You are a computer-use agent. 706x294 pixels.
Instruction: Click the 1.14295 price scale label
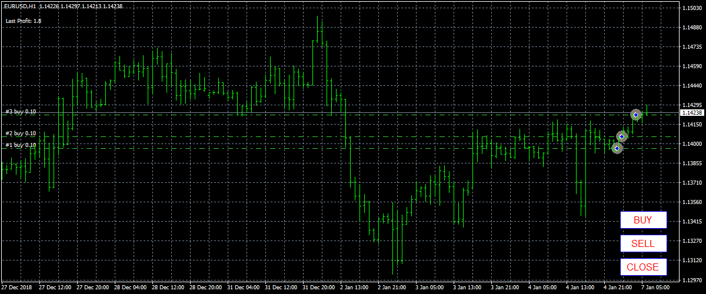(691, 105)
